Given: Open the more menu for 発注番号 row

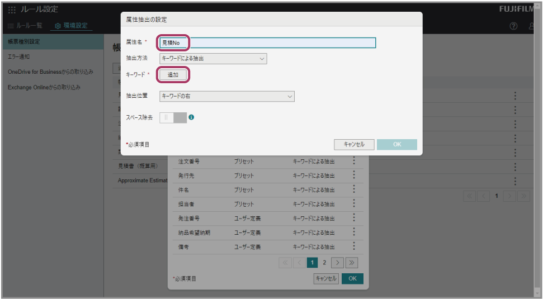Looking at the screenshot, I should pyautogui.click(x=354, y=217).
